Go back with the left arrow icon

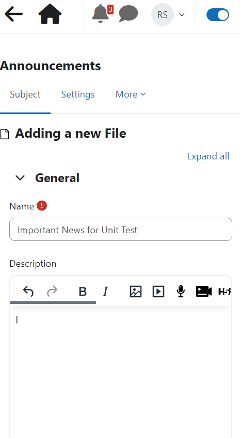point(14,14)
